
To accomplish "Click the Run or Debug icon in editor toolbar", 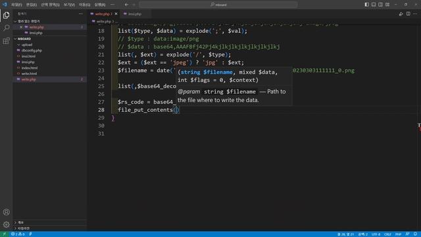I will coord(401,14).
